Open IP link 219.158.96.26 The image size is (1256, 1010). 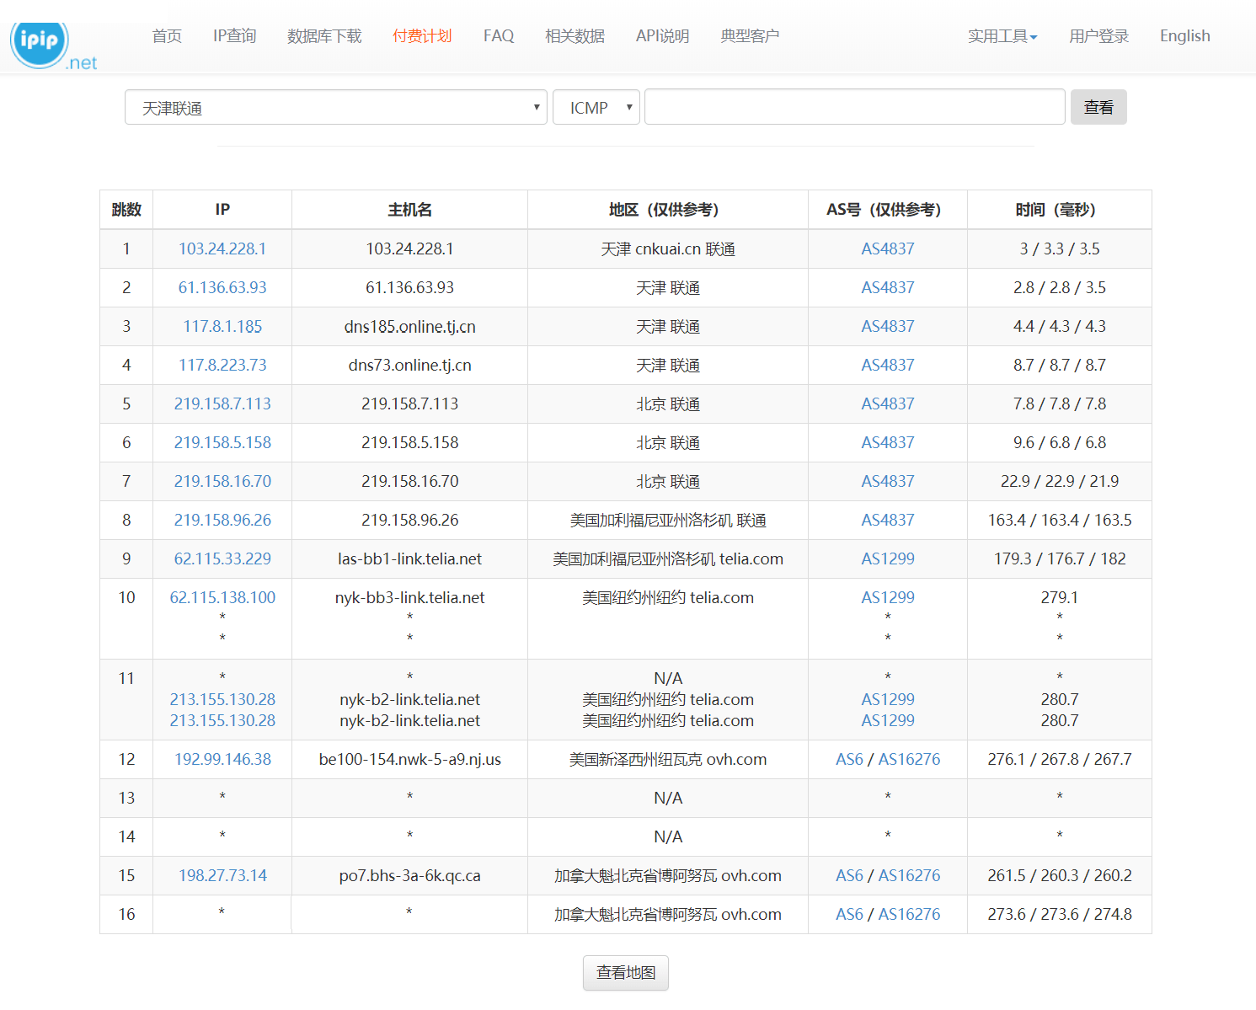pos(222,521)
